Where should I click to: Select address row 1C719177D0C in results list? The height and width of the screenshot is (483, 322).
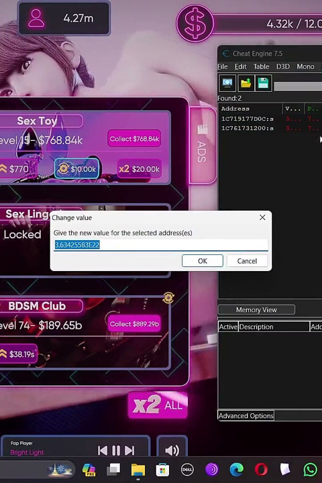(x=271, y=119)
